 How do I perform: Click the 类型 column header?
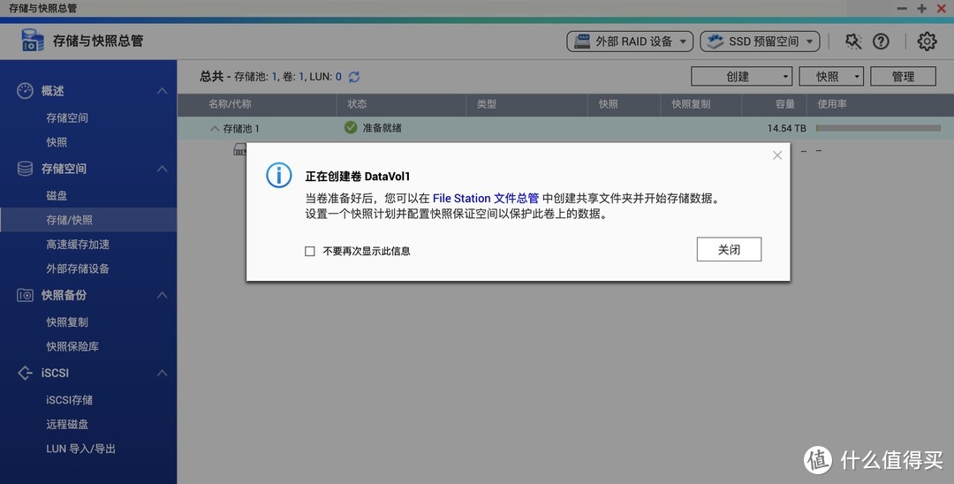tap(487, 104)
